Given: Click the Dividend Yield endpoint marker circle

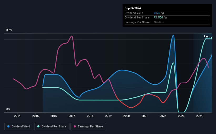Looking at the screenshot, I should tap(212, 56).
